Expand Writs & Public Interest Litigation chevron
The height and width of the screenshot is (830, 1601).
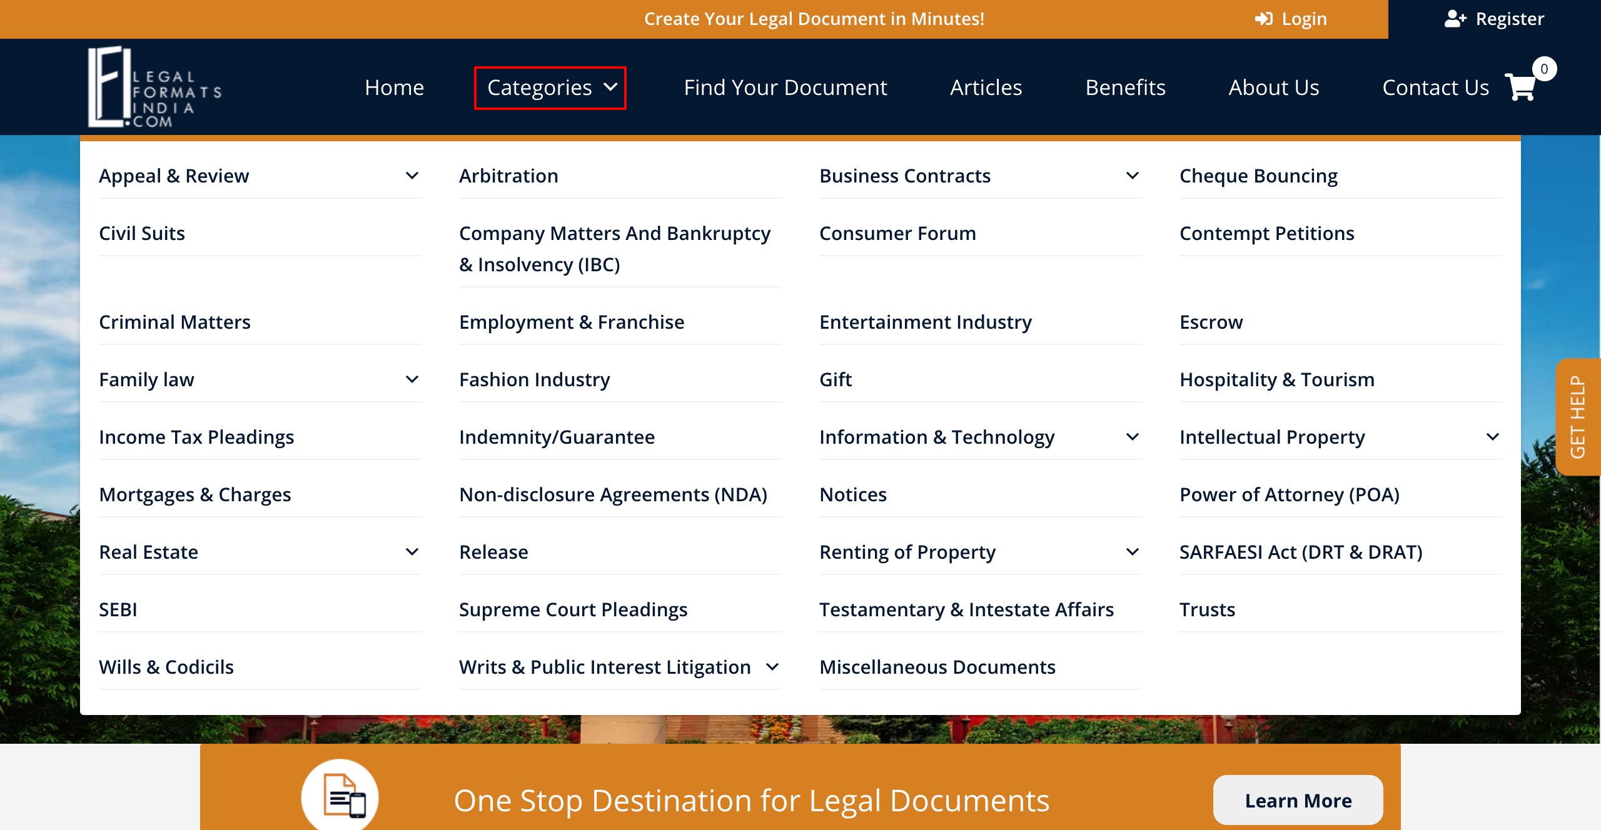(x=772, y=667)
